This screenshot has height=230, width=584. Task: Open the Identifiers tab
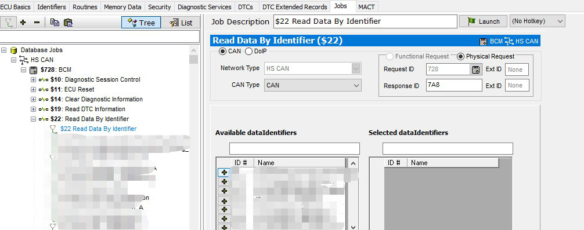(x=52, y=7)
